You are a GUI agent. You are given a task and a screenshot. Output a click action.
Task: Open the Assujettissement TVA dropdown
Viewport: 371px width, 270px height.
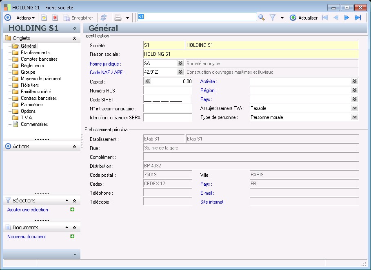[355, 108]
